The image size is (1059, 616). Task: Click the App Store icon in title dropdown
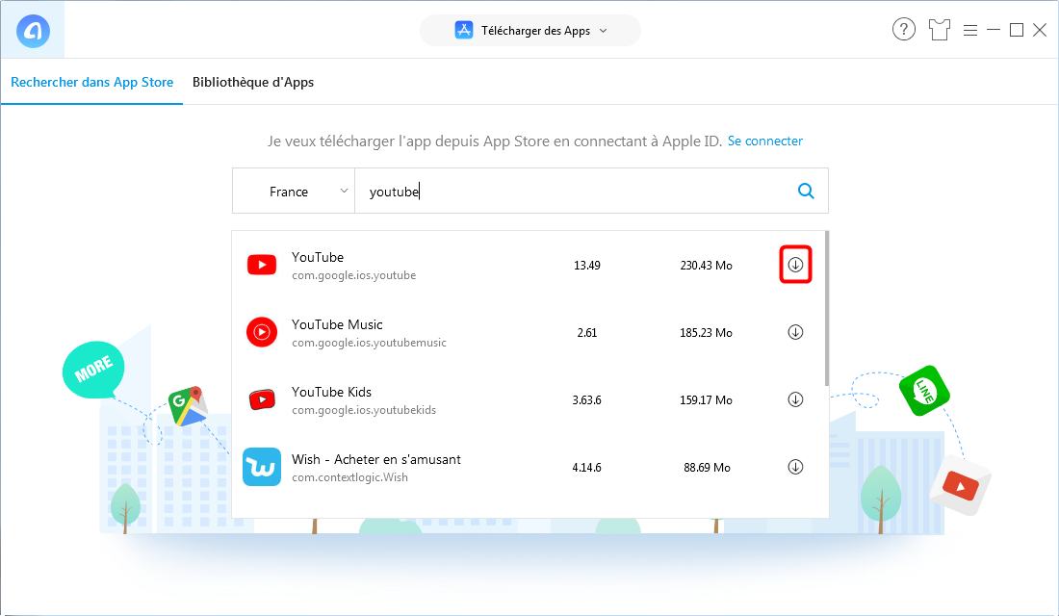click(464, 31)
